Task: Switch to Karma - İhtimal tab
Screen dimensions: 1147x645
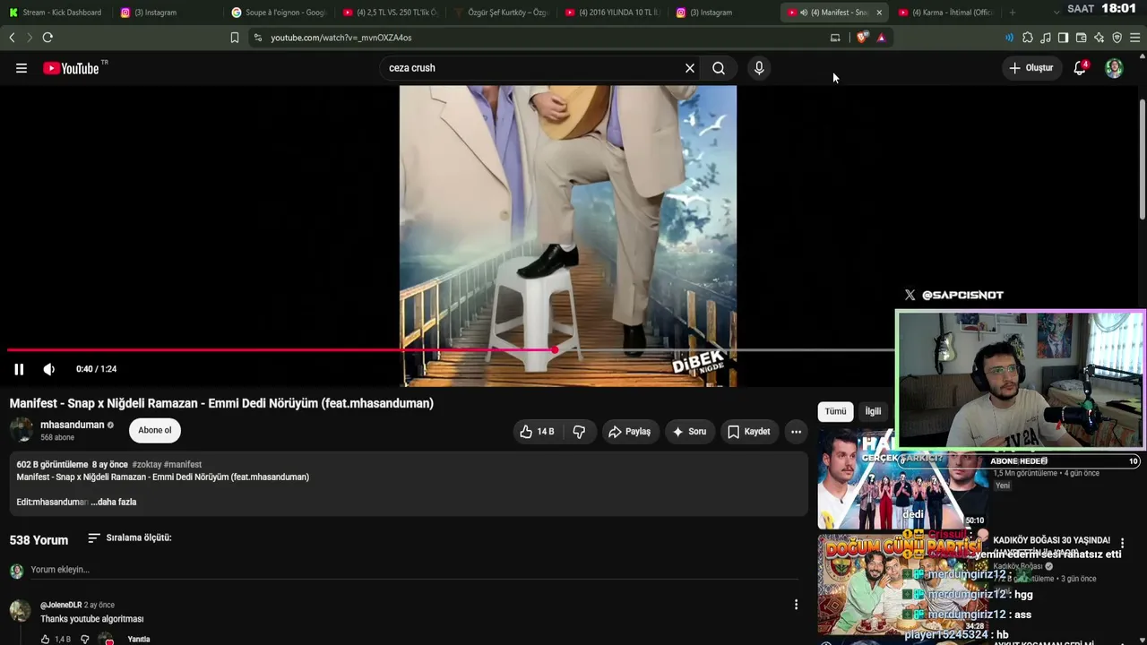Action: (946, 13)
